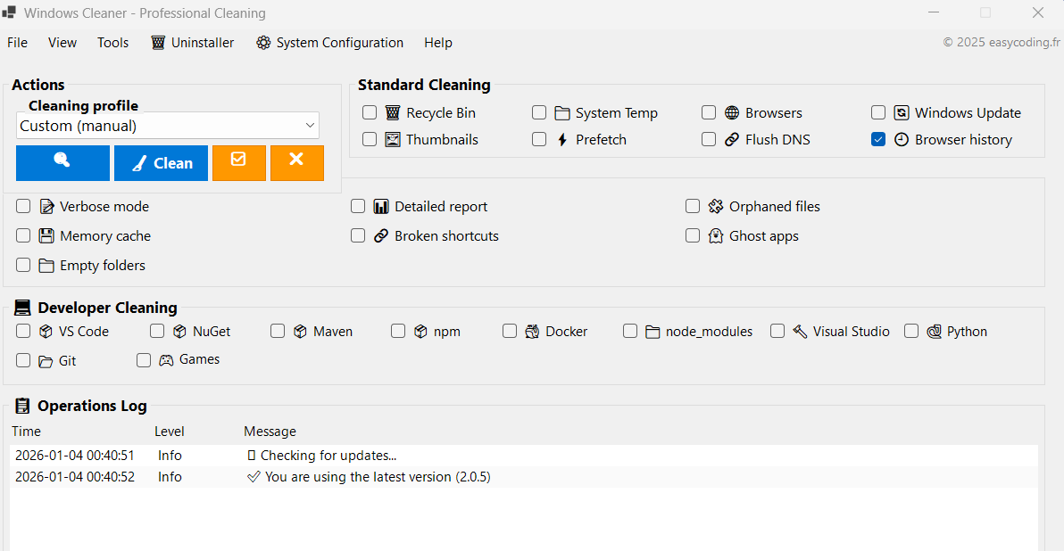Click the Browsers globe icon
This screenshot has height=551, width=1064.
[x=732, y=112]
